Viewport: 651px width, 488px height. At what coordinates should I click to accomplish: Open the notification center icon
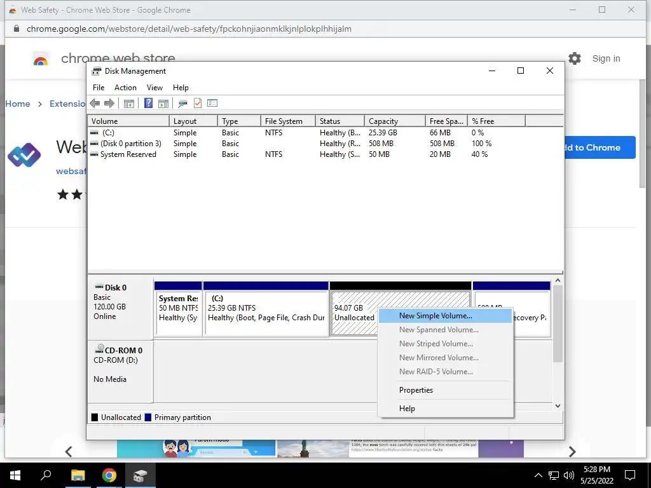(x=630, y=475)
